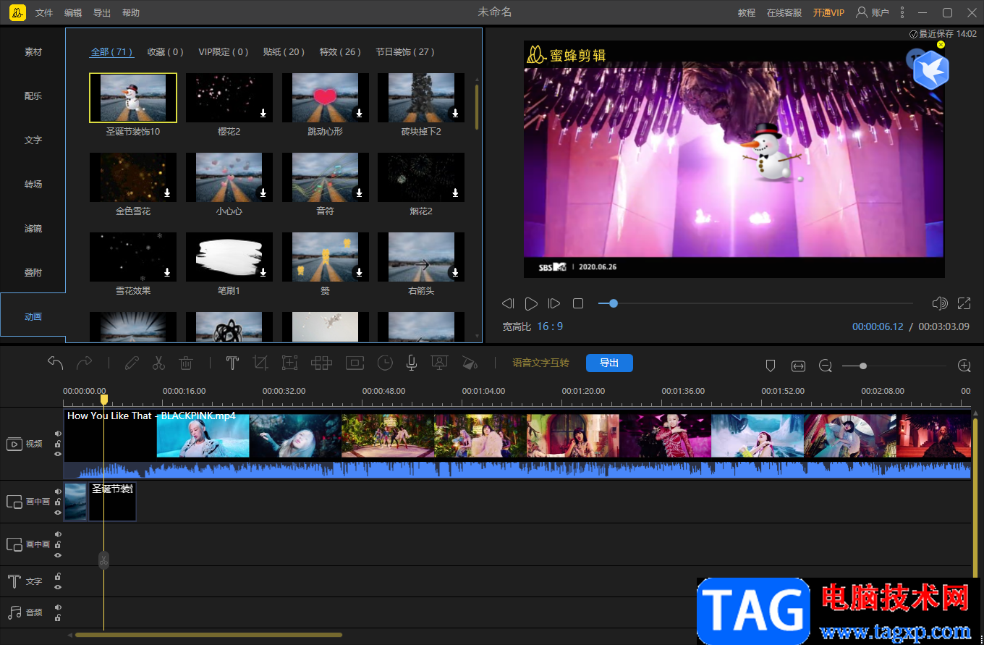This screenshot has width=984, height=645.
Task: Lock the 文字 track
Action: [58, 577]
